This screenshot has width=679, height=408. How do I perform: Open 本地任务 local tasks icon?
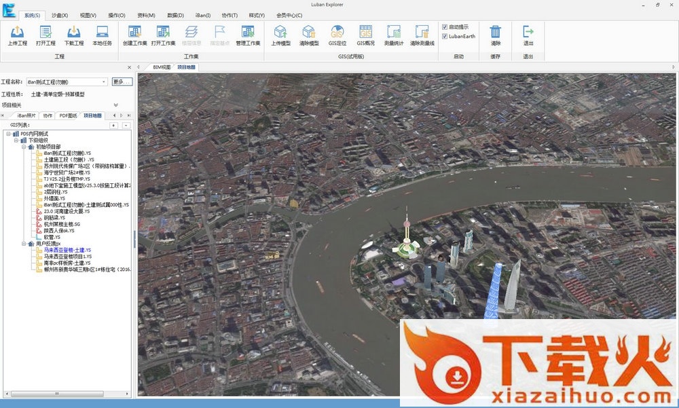102,32
